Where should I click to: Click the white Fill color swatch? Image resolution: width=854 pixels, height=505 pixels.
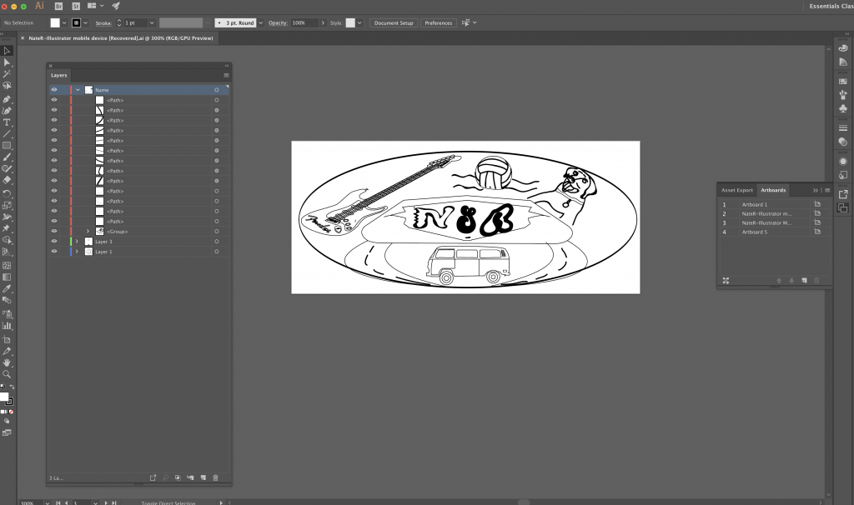55,22
